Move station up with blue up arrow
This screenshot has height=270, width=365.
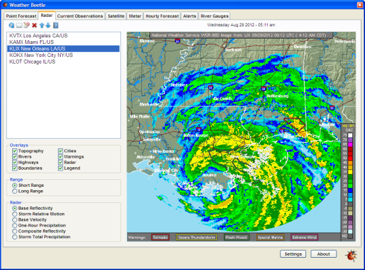pos(42,25)
